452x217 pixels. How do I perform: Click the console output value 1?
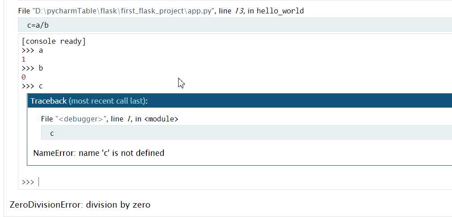pyautogui.click(x=23, y=59)
